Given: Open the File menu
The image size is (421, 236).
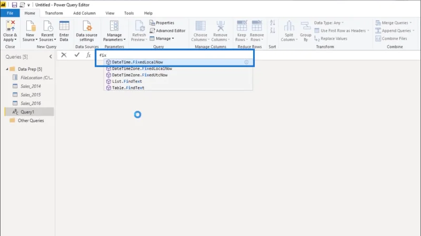Looking at the screenshot, I should [10, 13].
